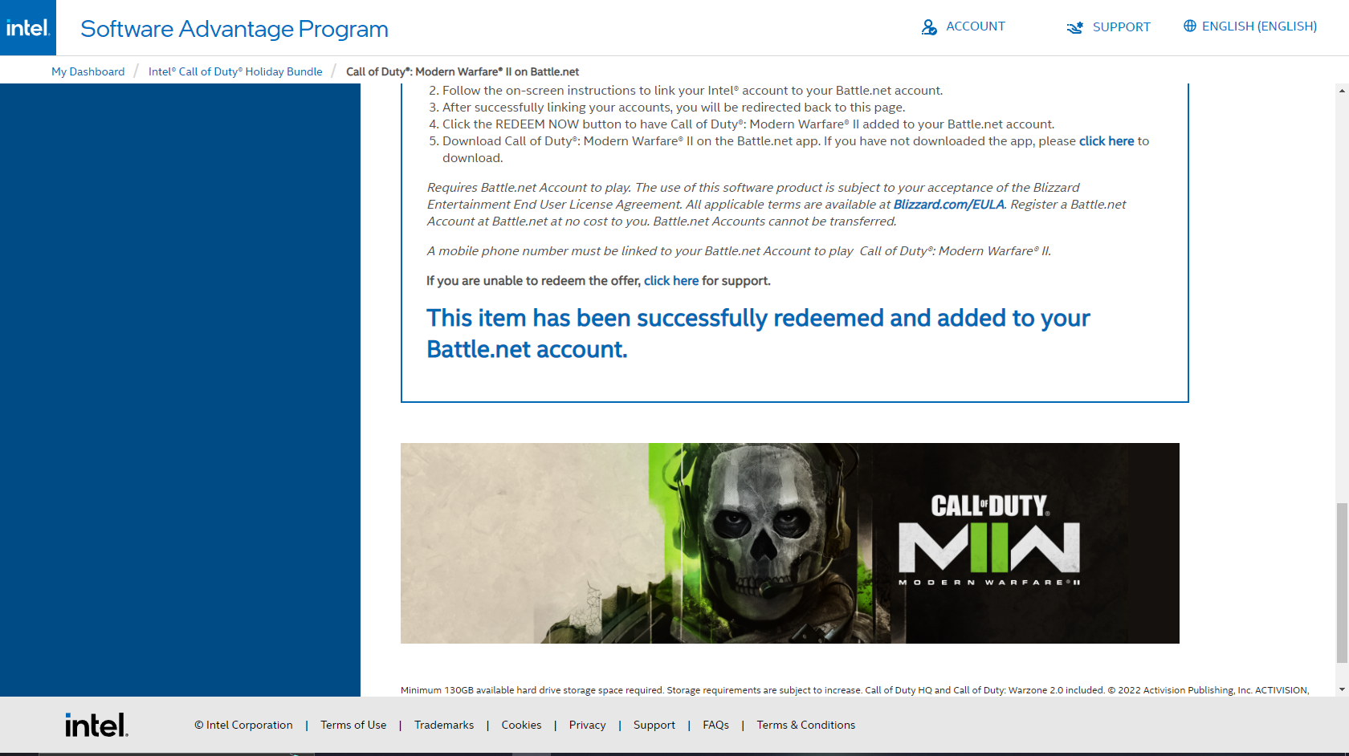The image size is (1349, 756).
Task: Click the © Intel Corporation footer text
Action: [243, 725]
